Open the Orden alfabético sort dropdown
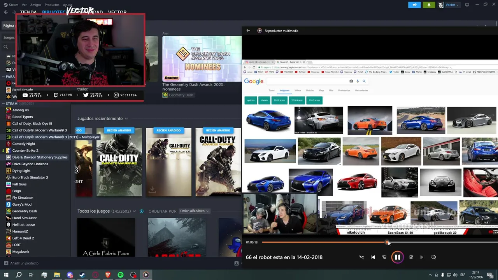Screen dimensions: 498x280 [x=195, y=211]
